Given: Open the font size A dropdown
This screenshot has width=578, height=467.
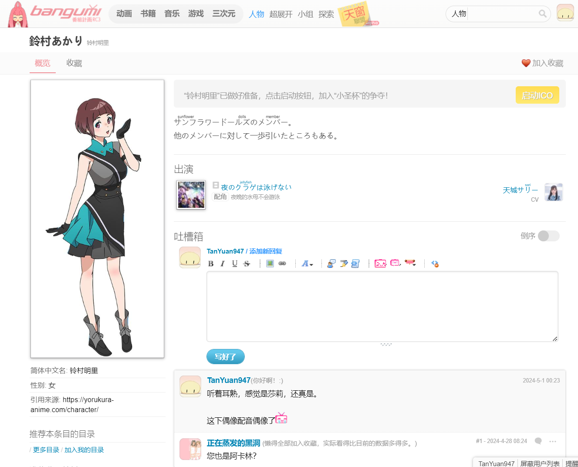Looking at the screenshot, I should [x=308, y=264].
